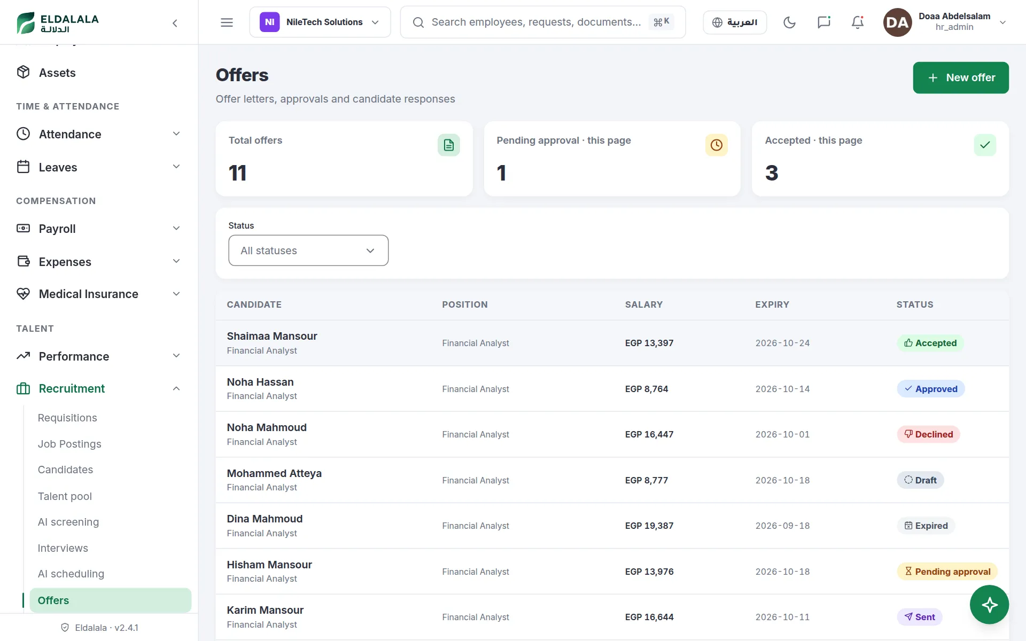The width and height of the screenshot is (1026, 641).
Task: Expand the Payroll menu chevron
Action: click(x=176, y=228)
